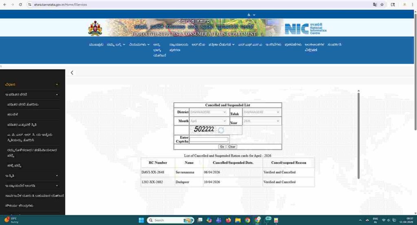417x225 pixels.
Task: Open accessibility options at top bar
Action: tap(251, 15)
